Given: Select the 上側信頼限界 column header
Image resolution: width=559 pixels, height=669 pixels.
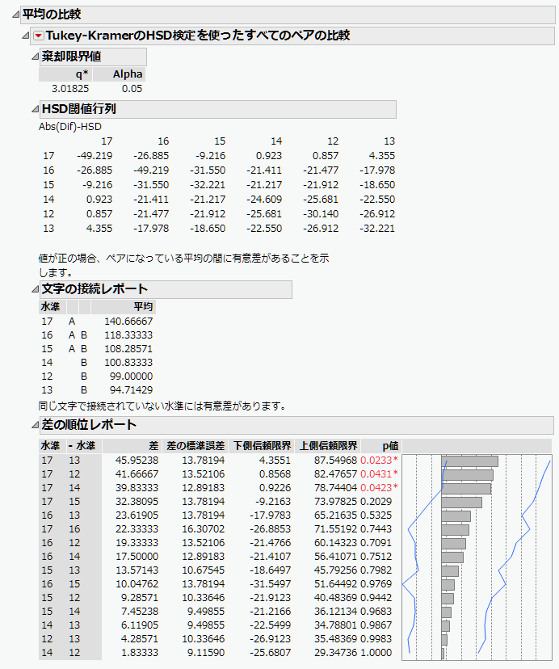Looking at the screenshot, I should [328, 446].
